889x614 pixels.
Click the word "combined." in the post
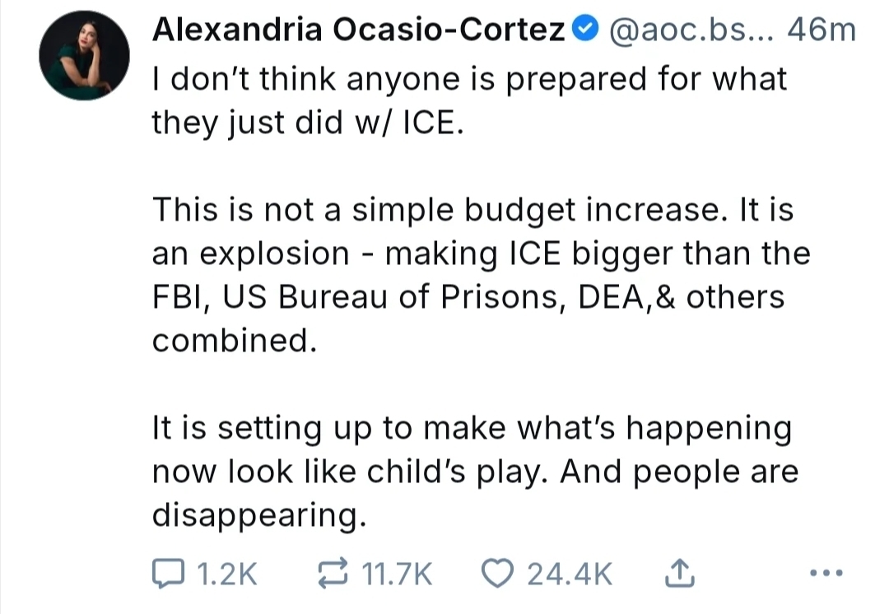coord(234,340)
